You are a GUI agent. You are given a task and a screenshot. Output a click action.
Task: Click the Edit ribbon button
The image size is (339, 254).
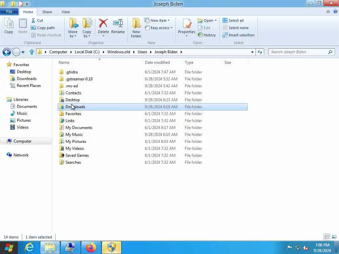point(204,28)
